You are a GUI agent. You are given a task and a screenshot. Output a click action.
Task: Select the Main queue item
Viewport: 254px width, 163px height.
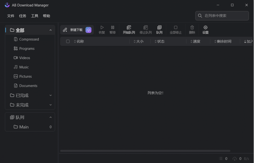pos(24,127)
